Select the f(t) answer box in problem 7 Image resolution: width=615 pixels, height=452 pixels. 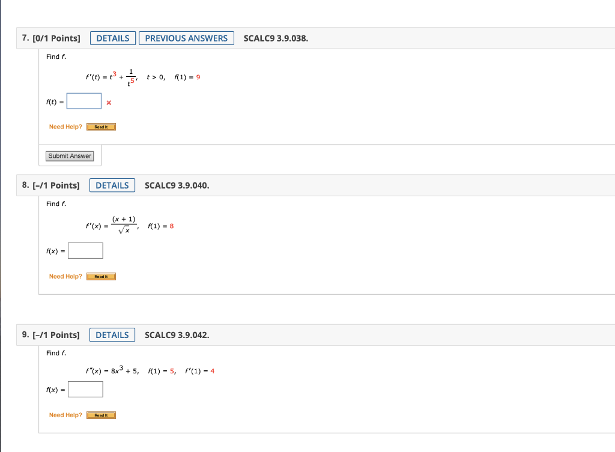[83, 101]
